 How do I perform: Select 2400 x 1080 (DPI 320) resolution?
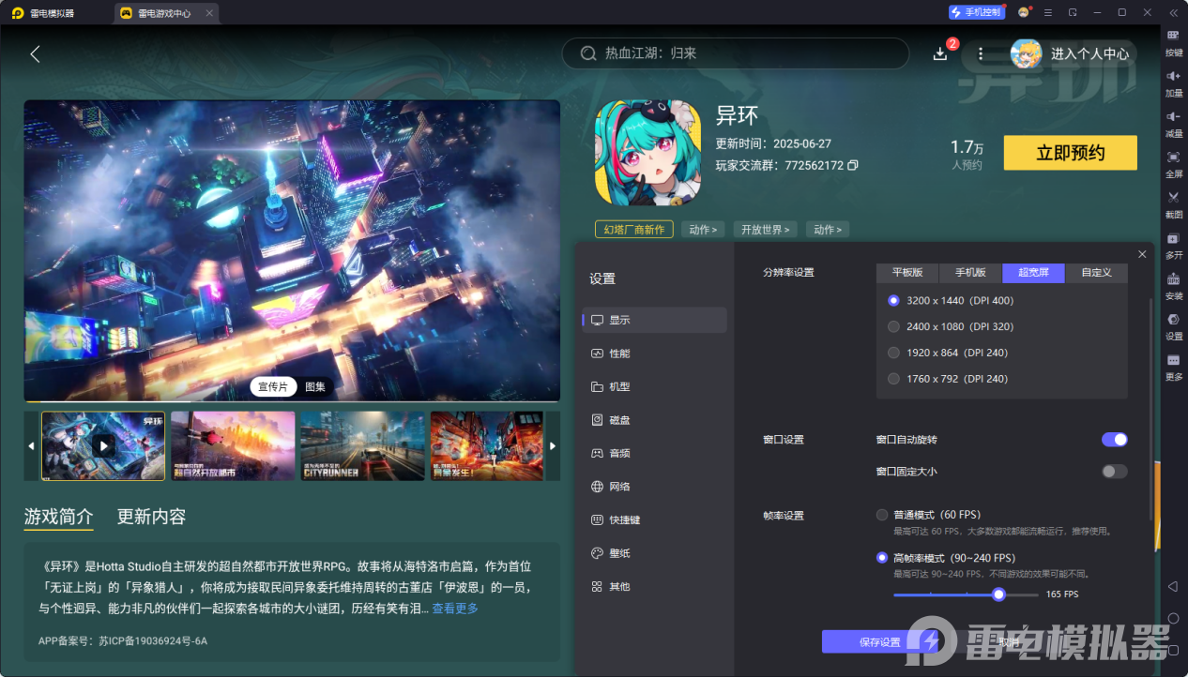[x=893, y=326]
